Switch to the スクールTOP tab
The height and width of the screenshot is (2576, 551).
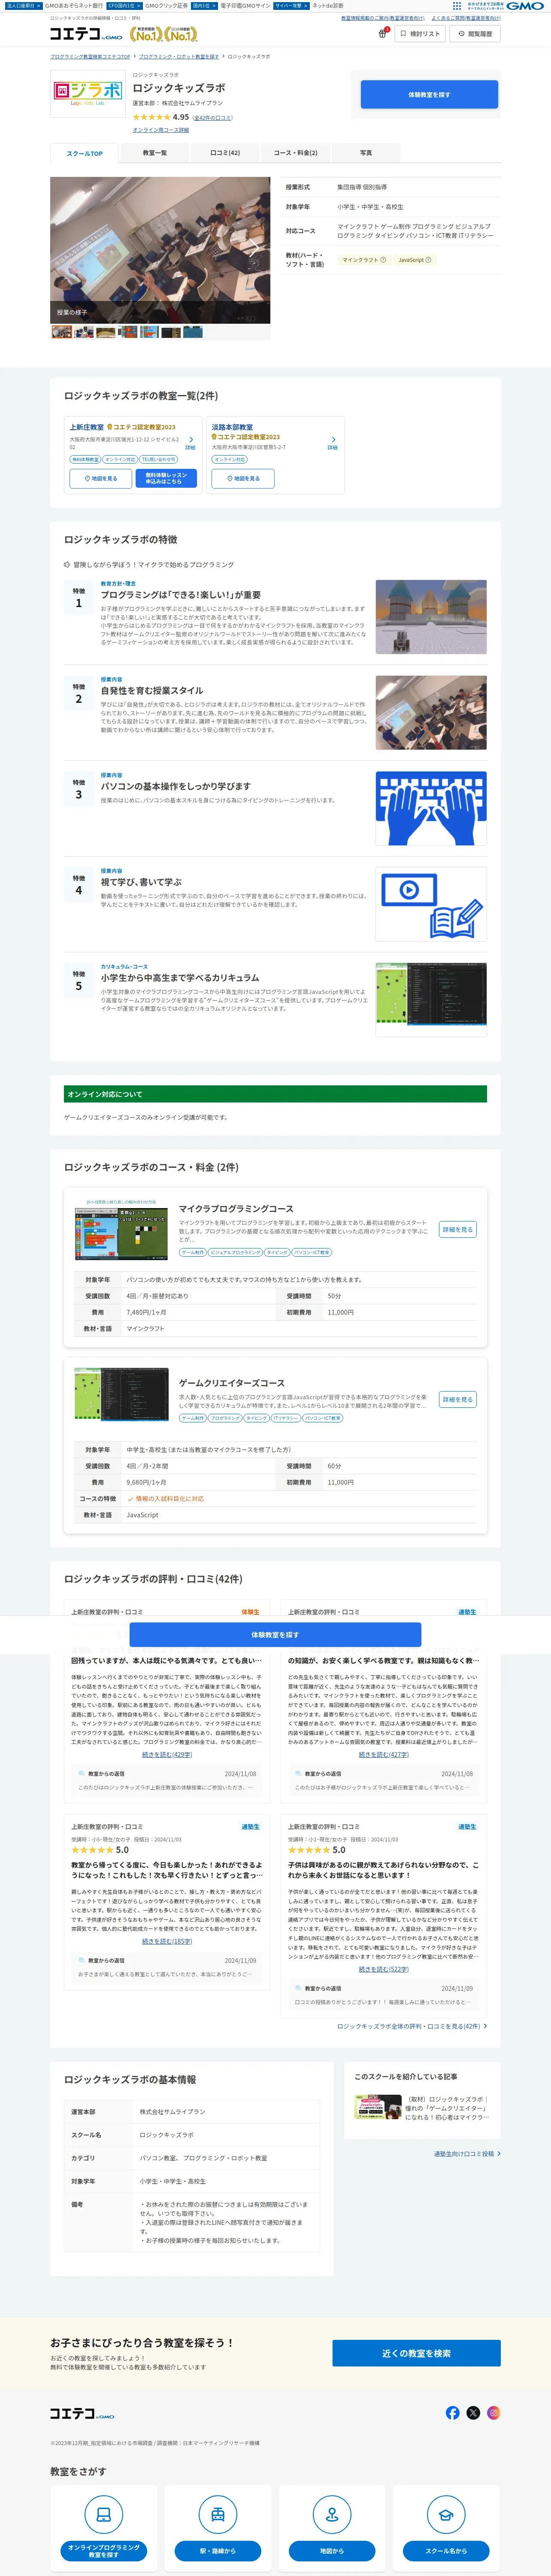pos(84,153)
